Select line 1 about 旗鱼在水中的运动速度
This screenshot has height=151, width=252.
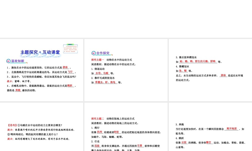coord(39,67)
